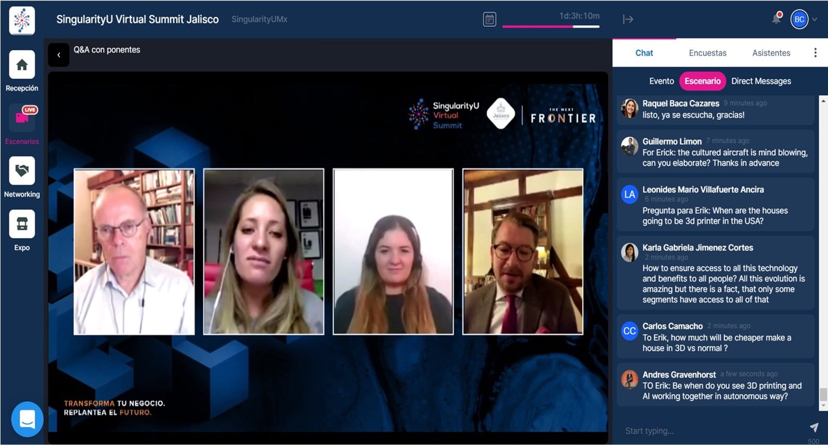This screenshot has height=445, width=828.
Task: Click the notifications bell icon
Action: pyautogui.click(x=776, y=19)
